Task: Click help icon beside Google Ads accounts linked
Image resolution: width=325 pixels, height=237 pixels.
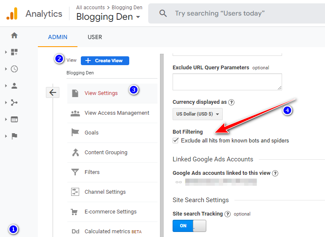Action: coord(275,173)
